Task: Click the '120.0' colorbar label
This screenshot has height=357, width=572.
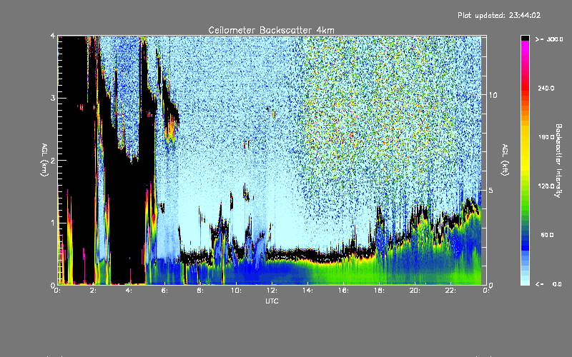Action: (x=546, y=186)
